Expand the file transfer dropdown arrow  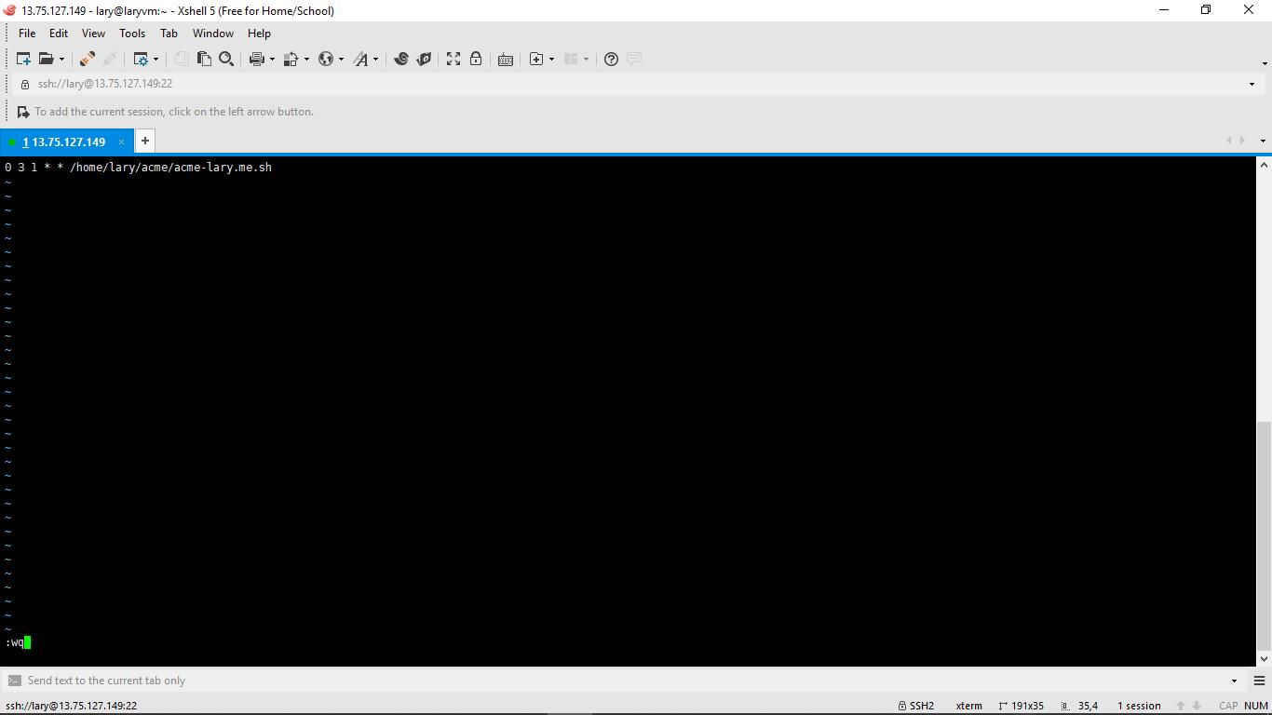coord(306,59)
